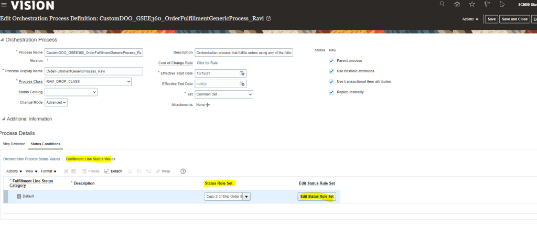
Task: Switch to the Step Definition tab
Action: tap(14, 144)
